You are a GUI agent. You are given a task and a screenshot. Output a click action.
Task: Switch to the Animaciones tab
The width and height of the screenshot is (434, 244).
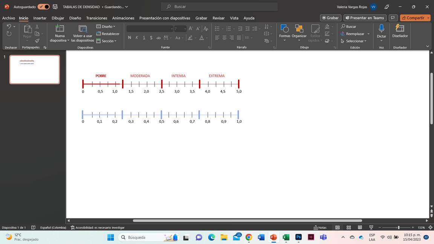pos(123,18)
